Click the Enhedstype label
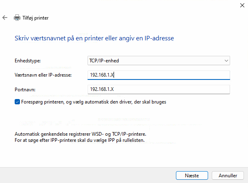The image size is (248, 183). click(x=28, y=61)
